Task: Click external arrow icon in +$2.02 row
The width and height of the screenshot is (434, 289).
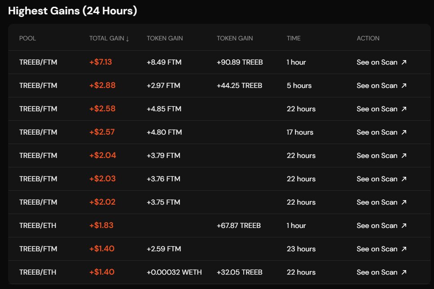Action: click(x=404, y=202)
